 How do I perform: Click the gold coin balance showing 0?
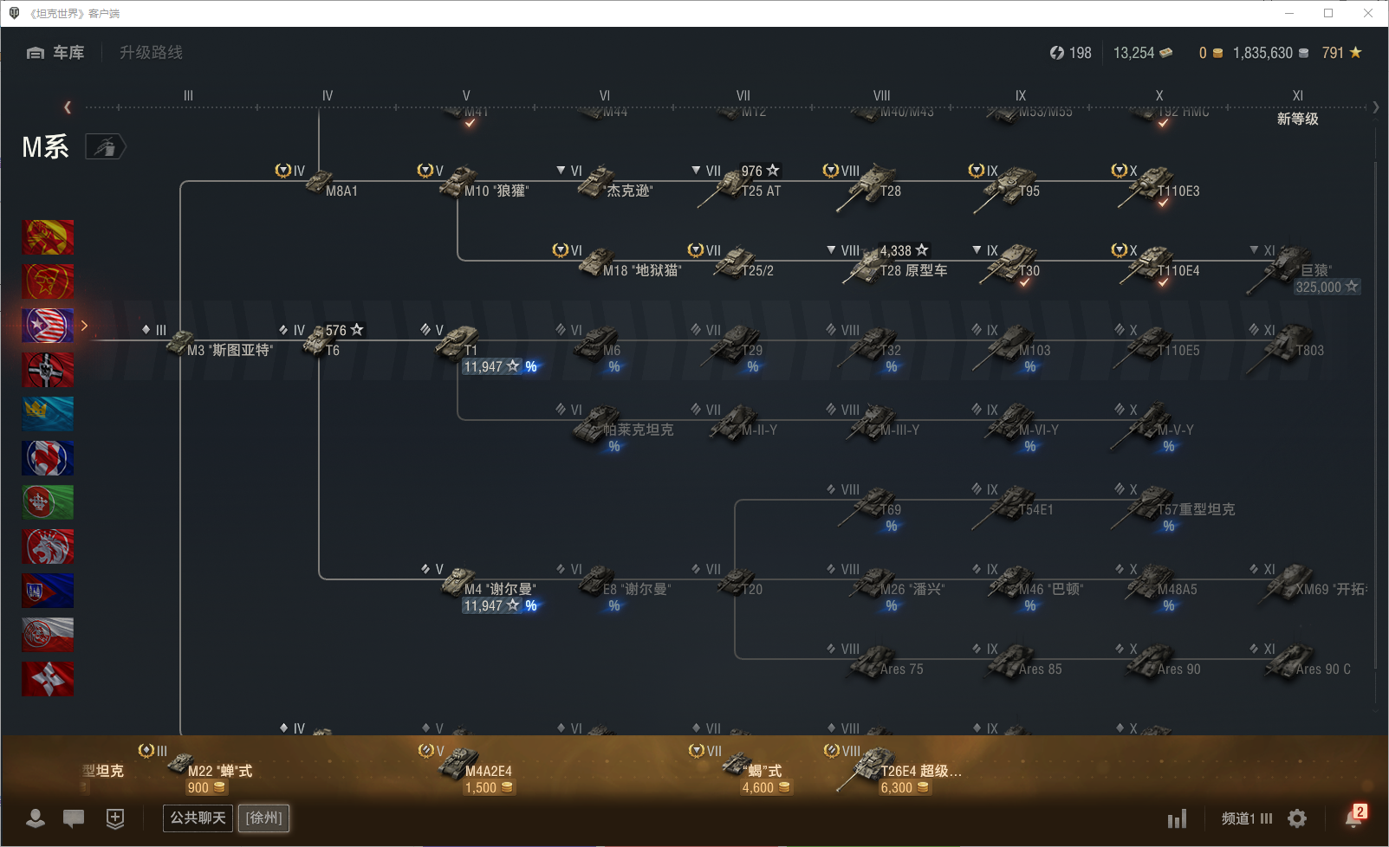1211,53
